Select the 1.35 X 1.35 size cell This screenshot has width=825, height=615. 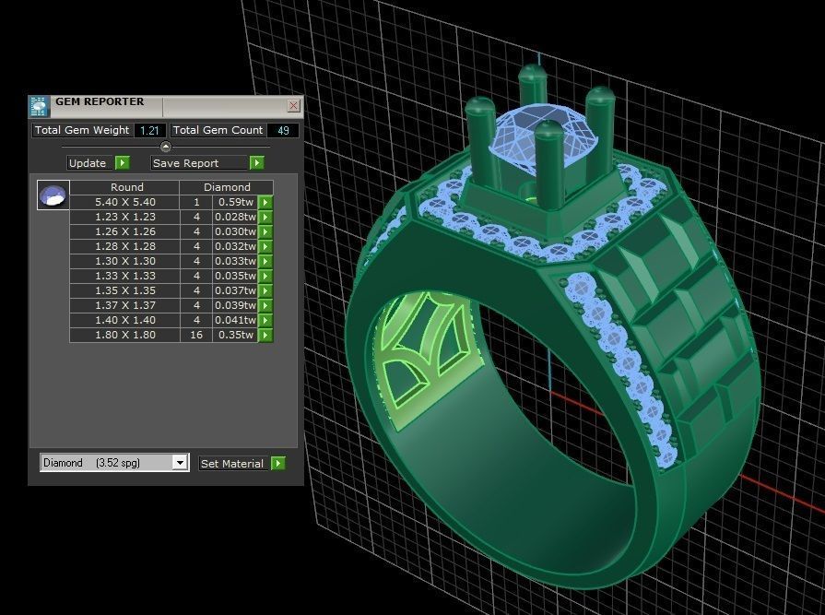(x=124, y=290)
